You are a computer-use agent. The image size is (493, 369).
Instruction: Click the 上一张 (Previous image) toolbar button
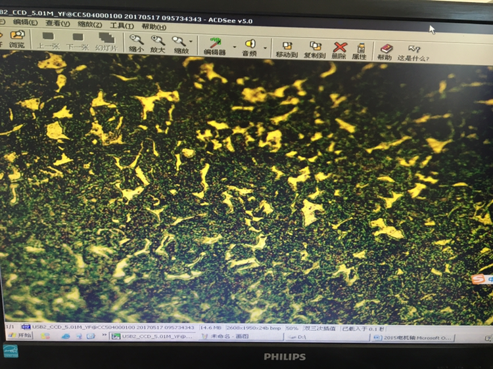(48, 41)
